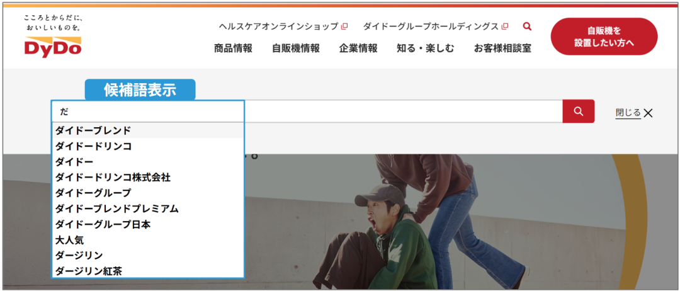Open the 企業情報 menu
This screenshot has height=291, width=680.
[358, 48]
